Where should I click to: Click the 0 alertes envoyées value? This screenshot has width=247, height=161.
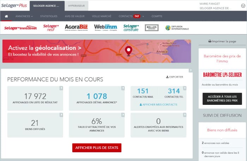158,121
